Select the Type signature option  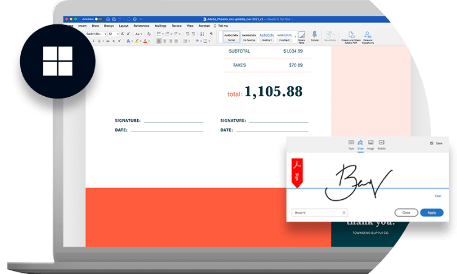pyautogui.click(x=351, y=144)
